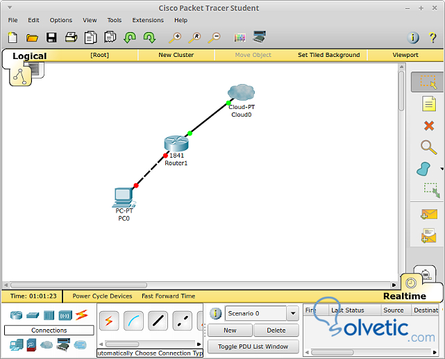Open a file with the folder icon
The height and width of the screenshot is (359, 445).
click(32, 37)
